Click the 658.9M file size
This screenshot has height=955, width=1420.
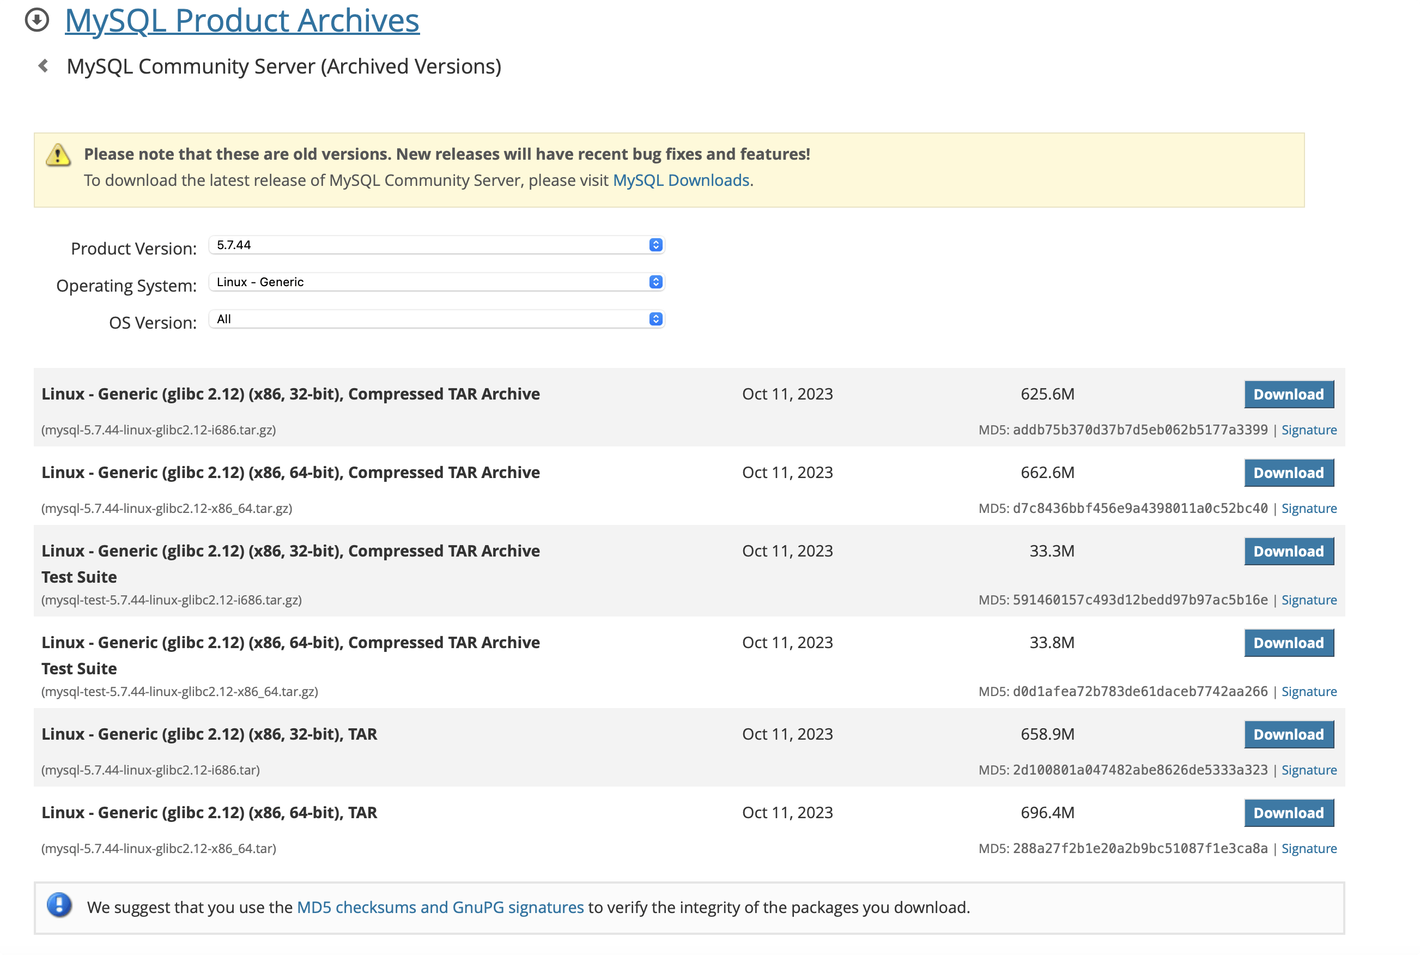point(1047,735)
